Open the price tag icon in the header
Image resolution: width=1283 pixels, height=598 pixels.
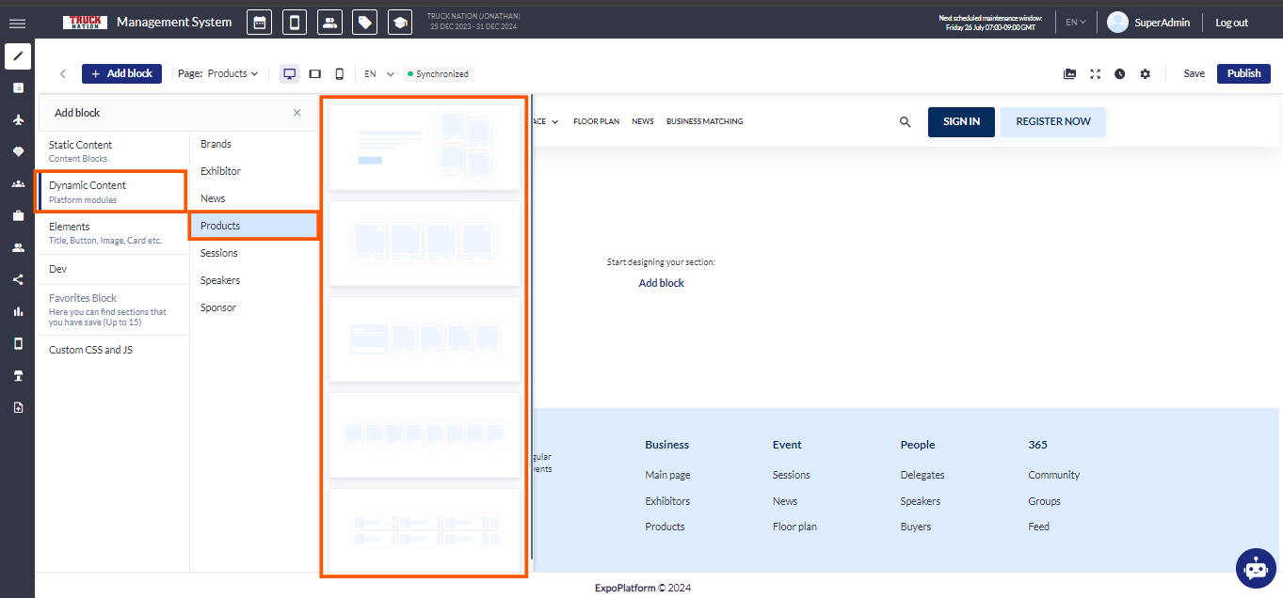(365, 23)
